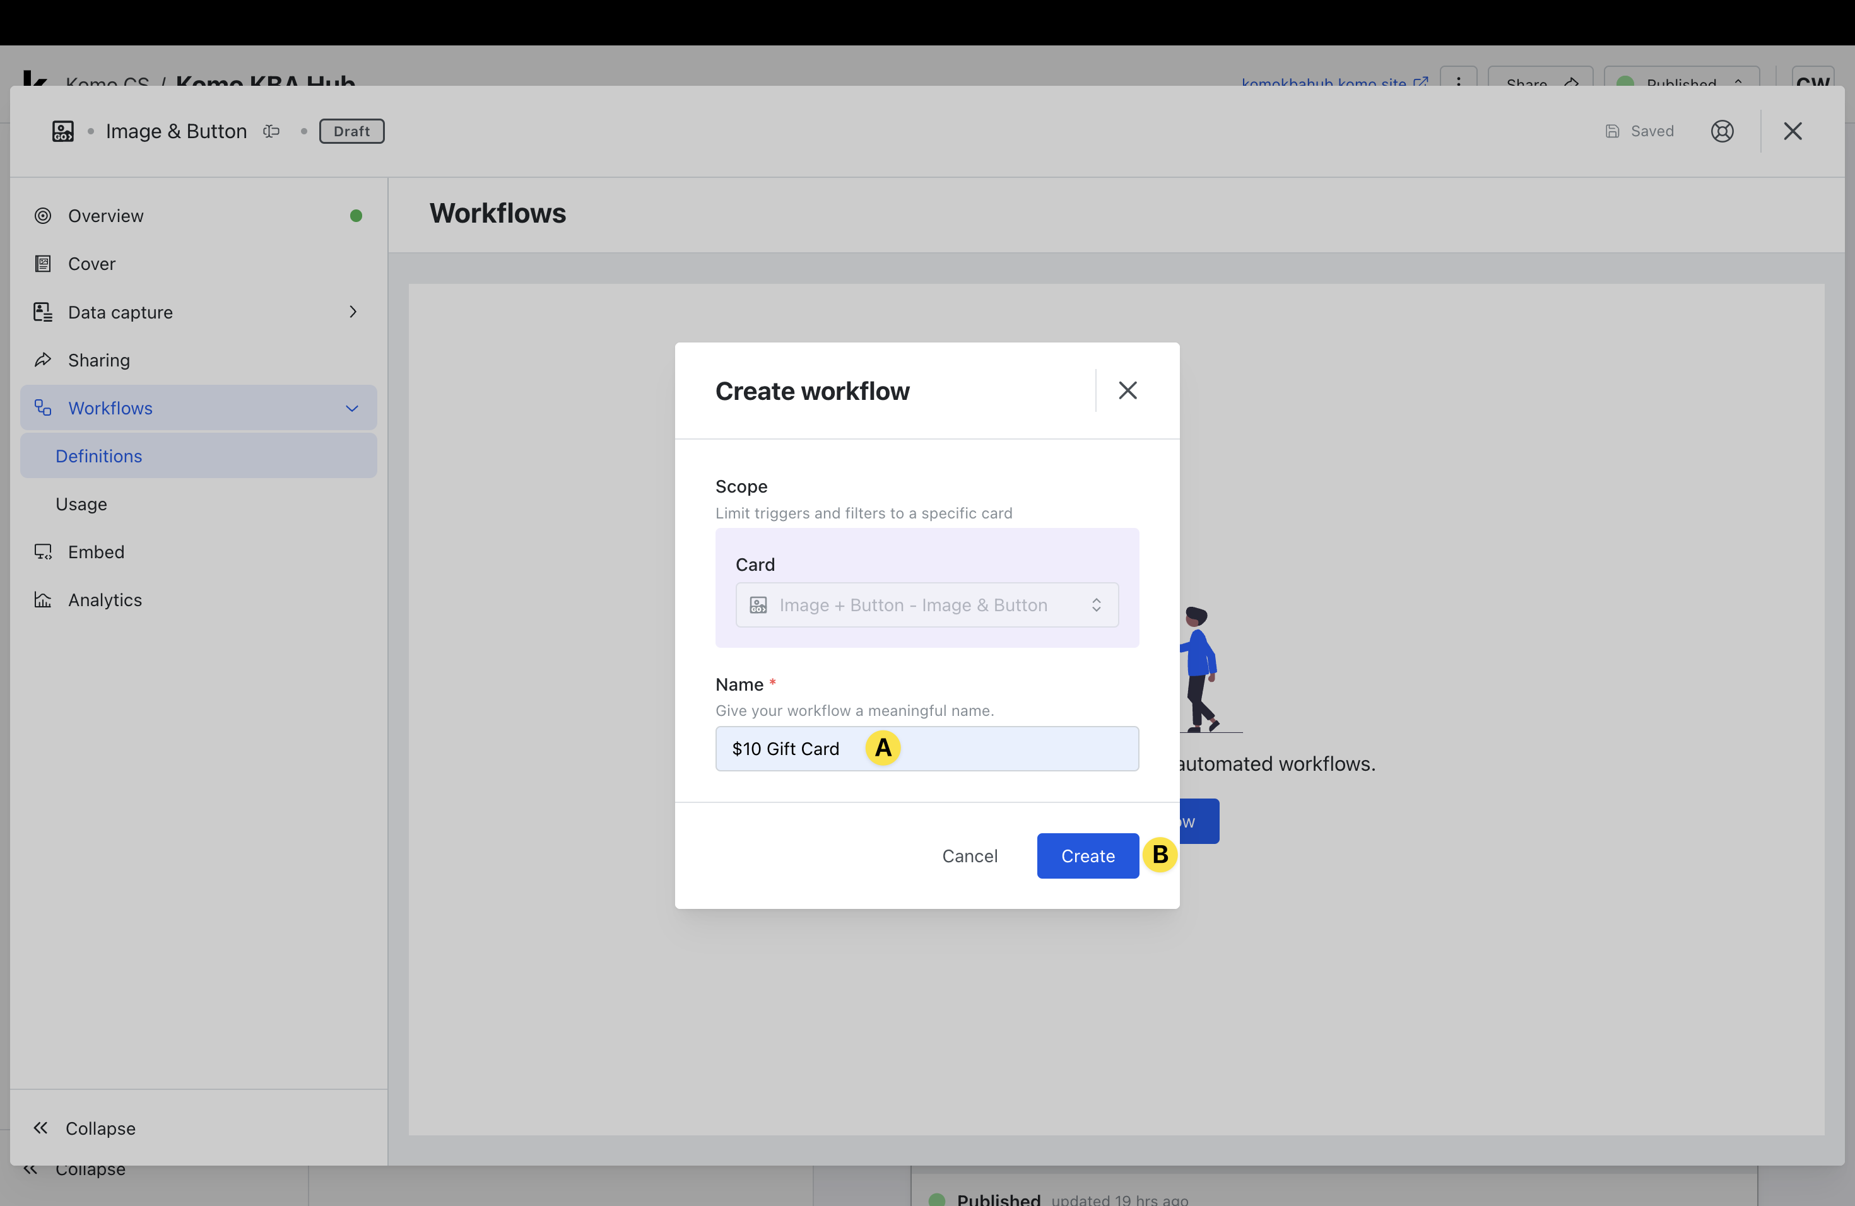Open the Cover section
The height and width of the screenshot is (1206, 1855).
(92, 264)
